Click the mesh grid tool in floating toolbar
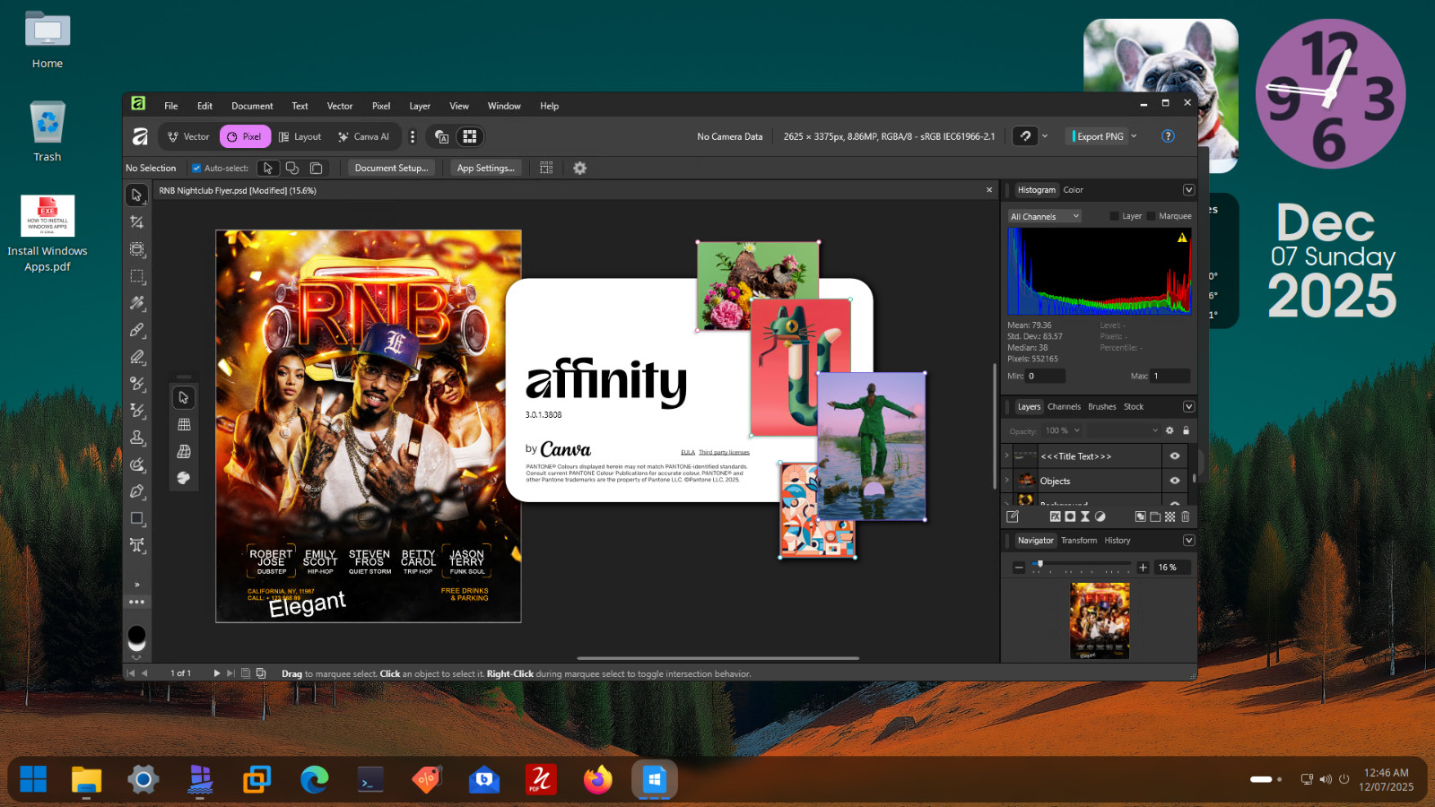Viewport: 1435px width, 807px height. 184,424
